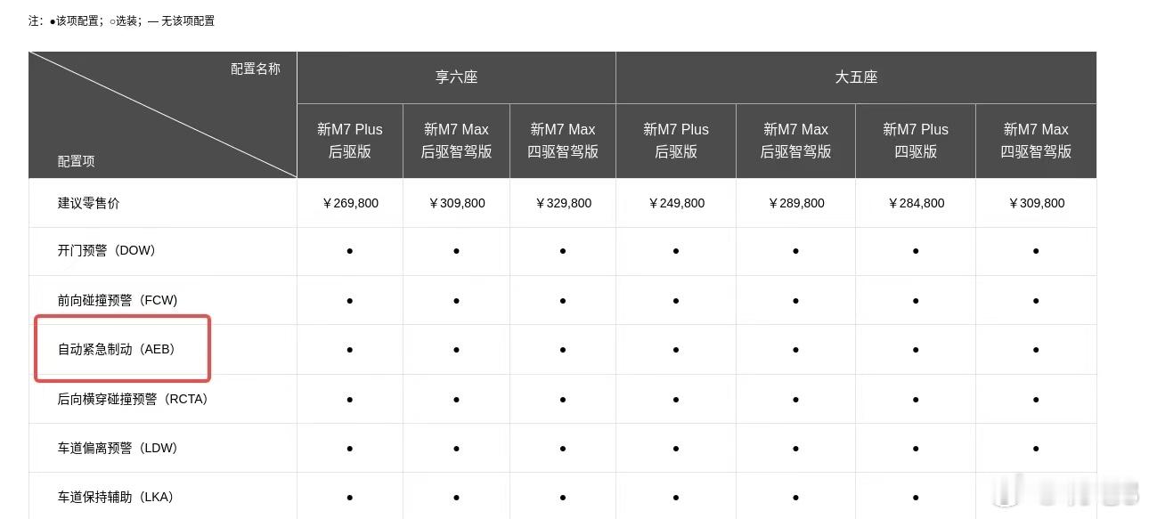Click 新M7 Max 四驱智驾版 under 享六座

click(x=563, y=141)
